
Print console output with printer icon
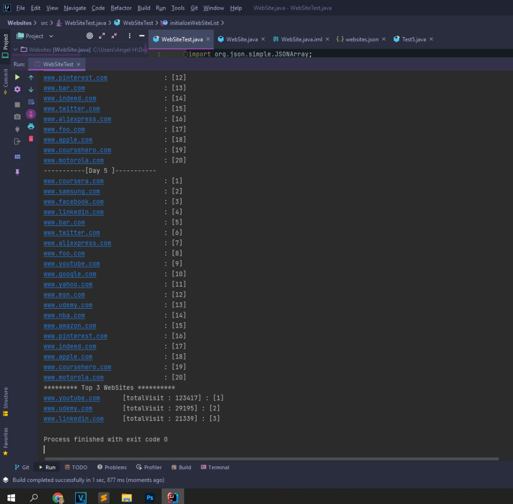(31, 126)
